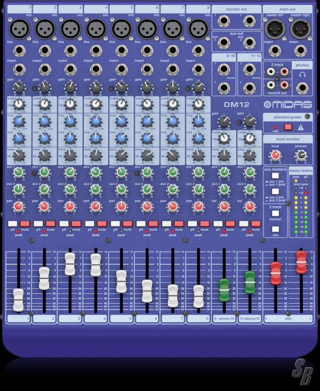This screenshot has height=391, width=320.
Task: Click channel 8 red pan knob
Action: [198, 206]
